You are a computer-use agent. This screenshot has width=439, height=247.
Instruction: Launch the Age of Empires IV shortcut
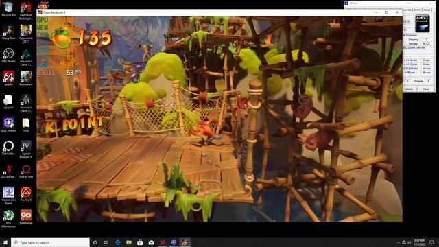pos(26,150)
